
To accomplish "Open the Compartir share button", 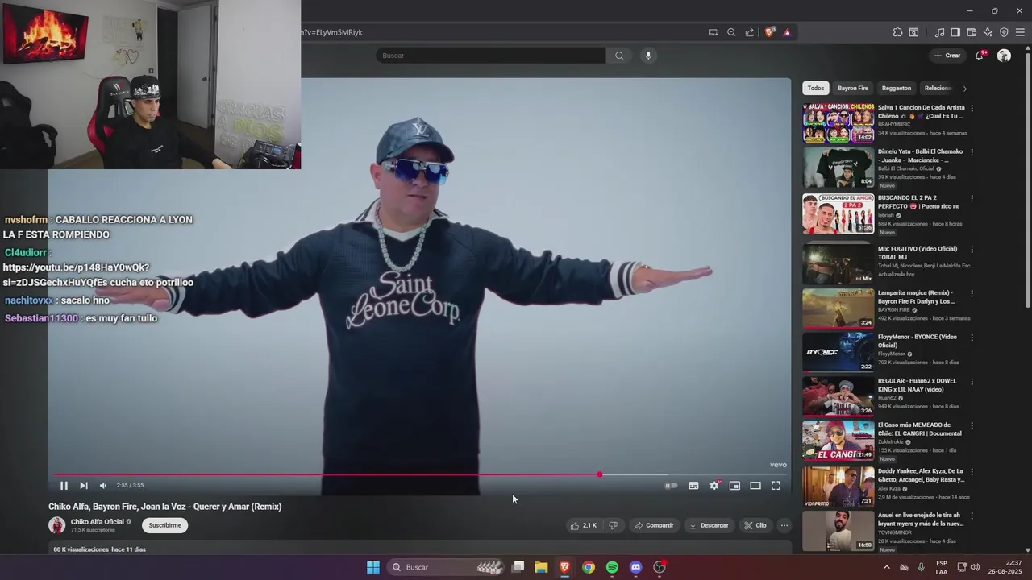I will coord(653,525).
